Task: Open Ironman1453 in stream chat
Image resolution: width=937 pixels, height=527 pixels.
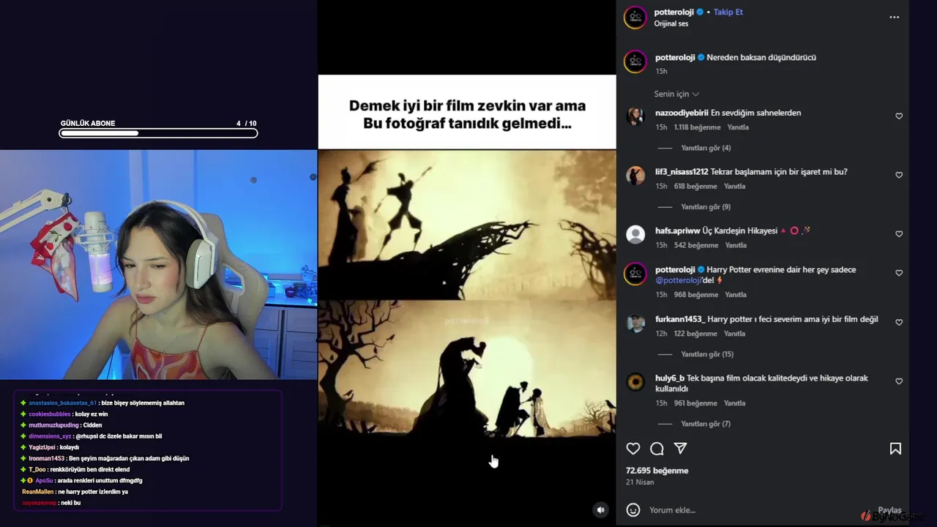Action: 46,458
